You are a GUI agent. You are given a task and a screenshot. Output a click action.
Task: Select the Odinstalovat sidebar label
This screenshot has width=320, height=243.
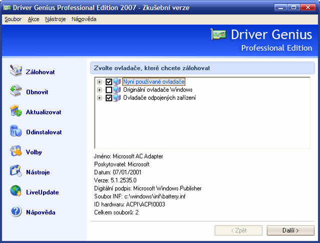pyautogui.click(x=44, y=132)
